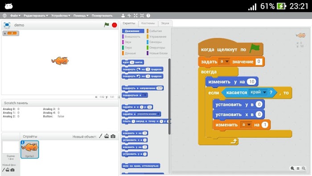312x176 pixels.
Task: Click the идти 10 шагов palette block
Action: pos(133,63)
